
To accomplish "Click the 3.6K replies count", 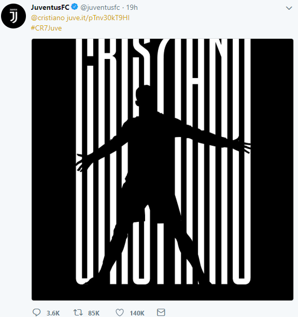I will pyautogui.click(x=53, y=313).
